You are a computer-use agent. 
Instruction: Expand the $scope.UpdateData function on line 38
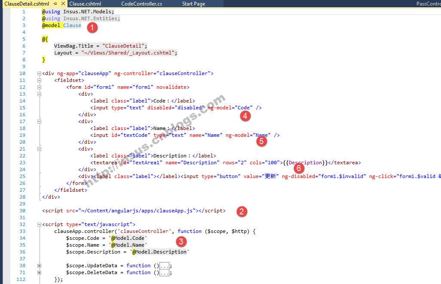pos(40,266)
